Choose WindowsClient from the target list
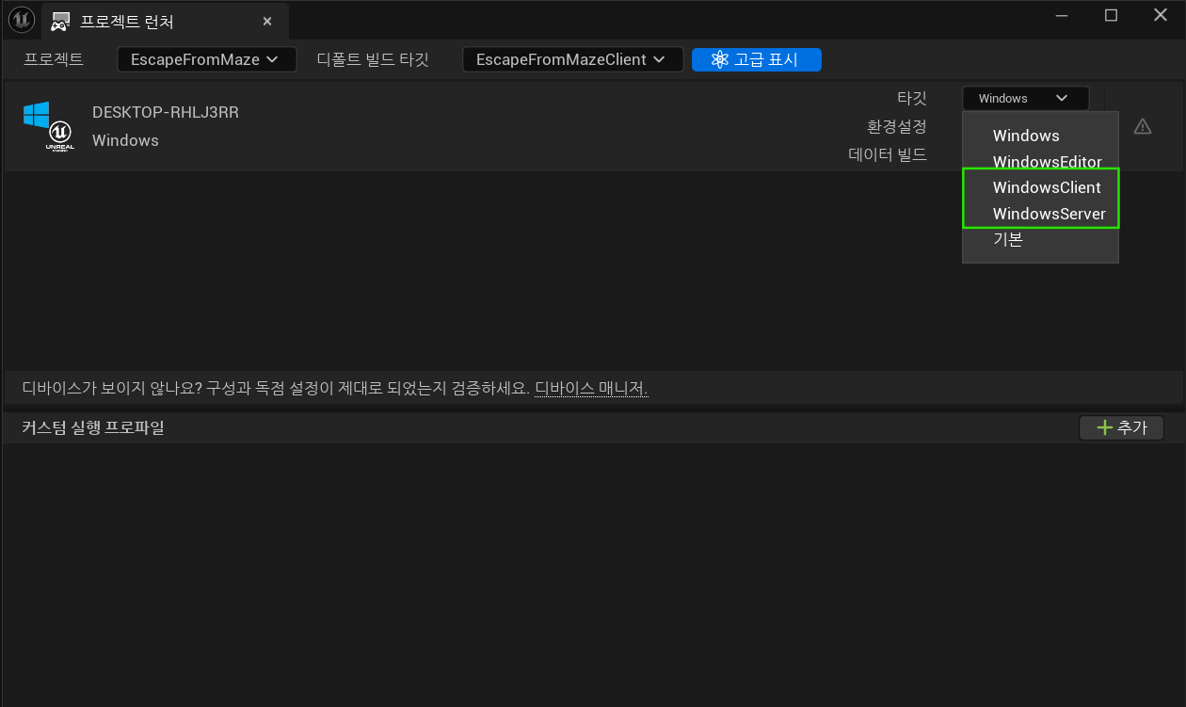 pyautogui.click(x=1040, y=187)
